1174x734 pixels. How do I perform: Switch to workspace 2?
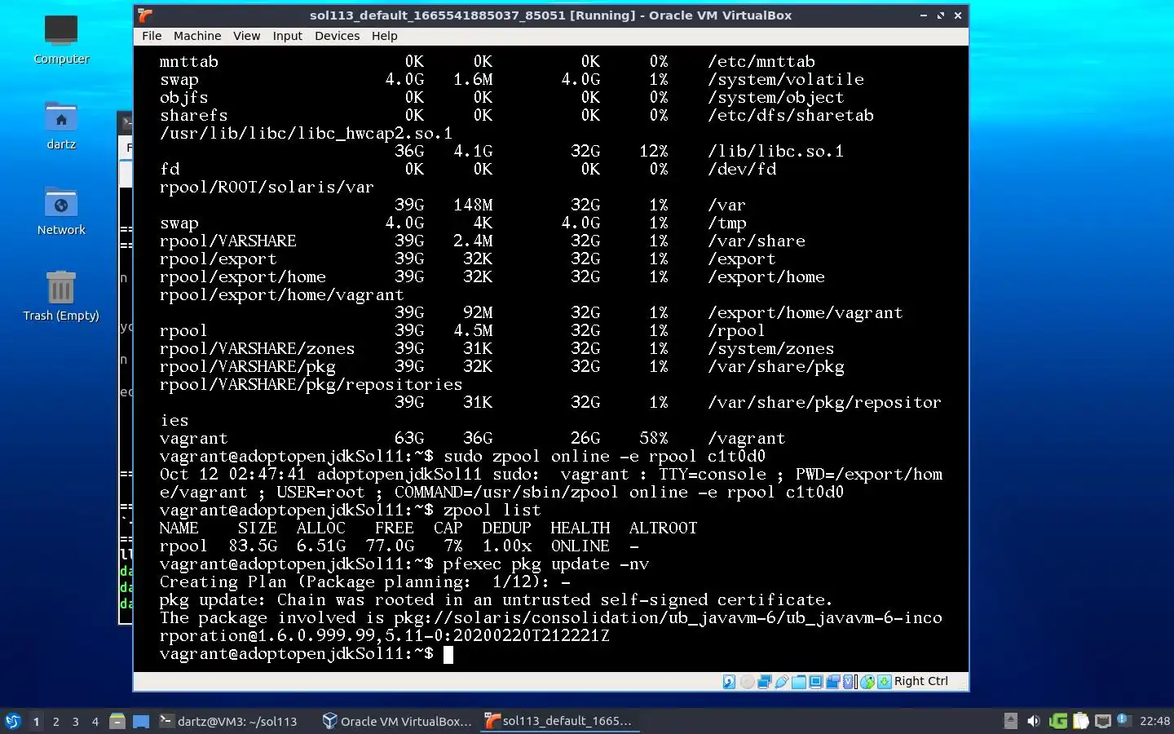click(55, 722)
